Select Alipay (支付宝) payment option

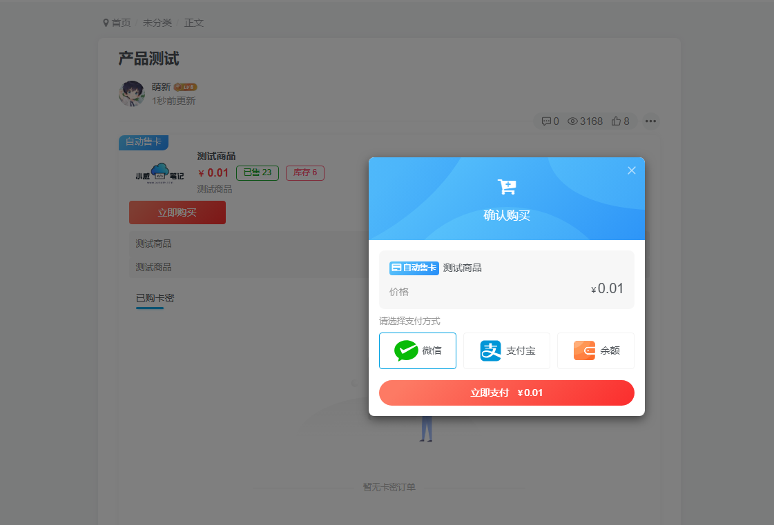point(506,350)
